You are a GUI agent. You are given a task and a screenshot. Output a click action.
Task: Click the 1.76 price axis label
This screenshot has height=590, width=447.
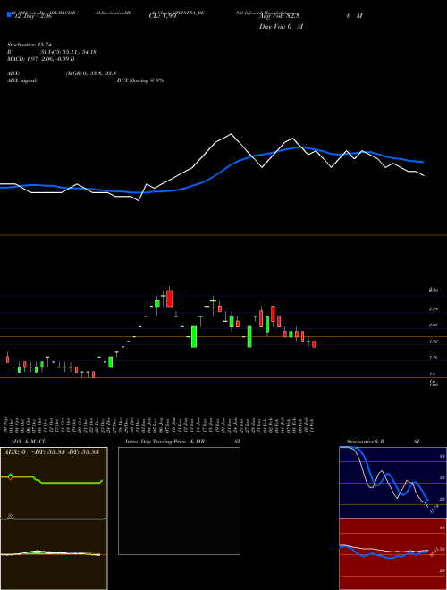[433, 358]
